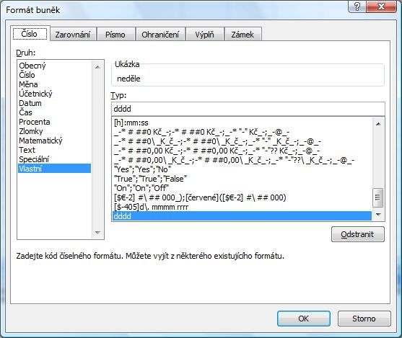Switch to the Zarovnání tab

pyautogui.click(x=73, y=35)
